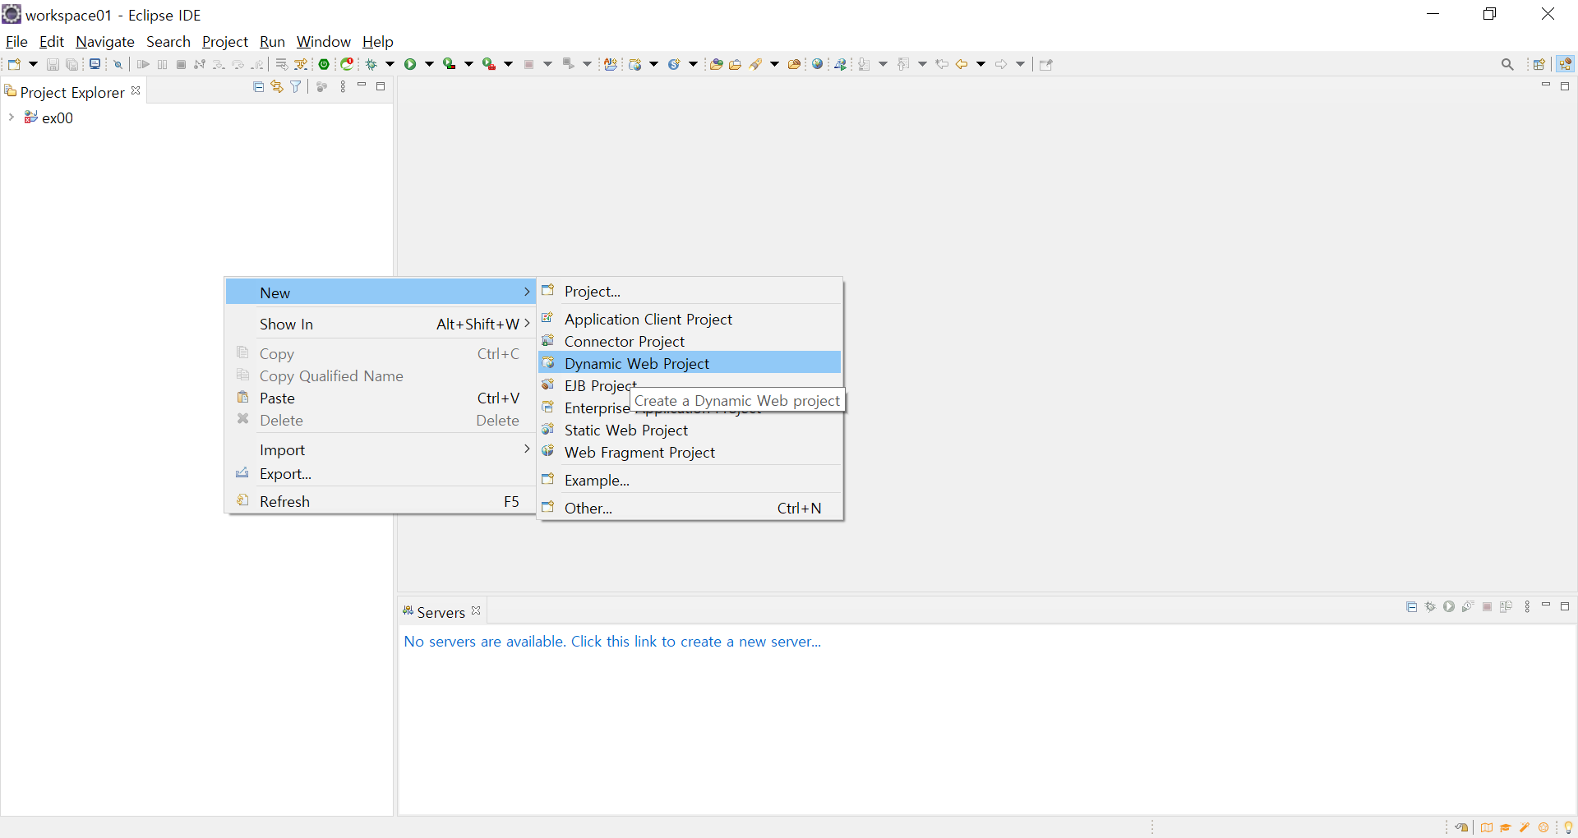Open the Navigate menu
1578x838 pixels.
point(105,41)
